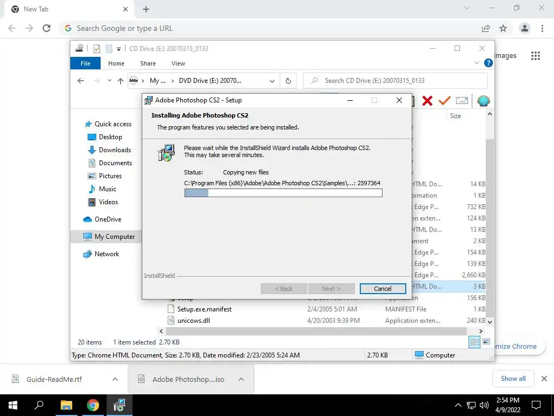The width and height of the screenshot is (554, 416).
Task: Click the horizontal scrollbar in file list
Action: point(316,331)
